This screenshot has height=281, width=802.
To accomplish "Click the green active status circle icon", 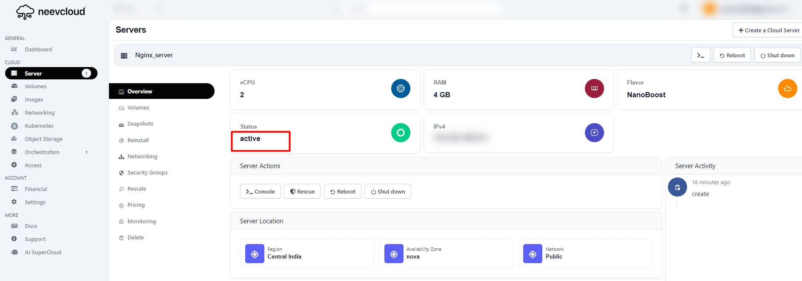I will coord(400,133).
